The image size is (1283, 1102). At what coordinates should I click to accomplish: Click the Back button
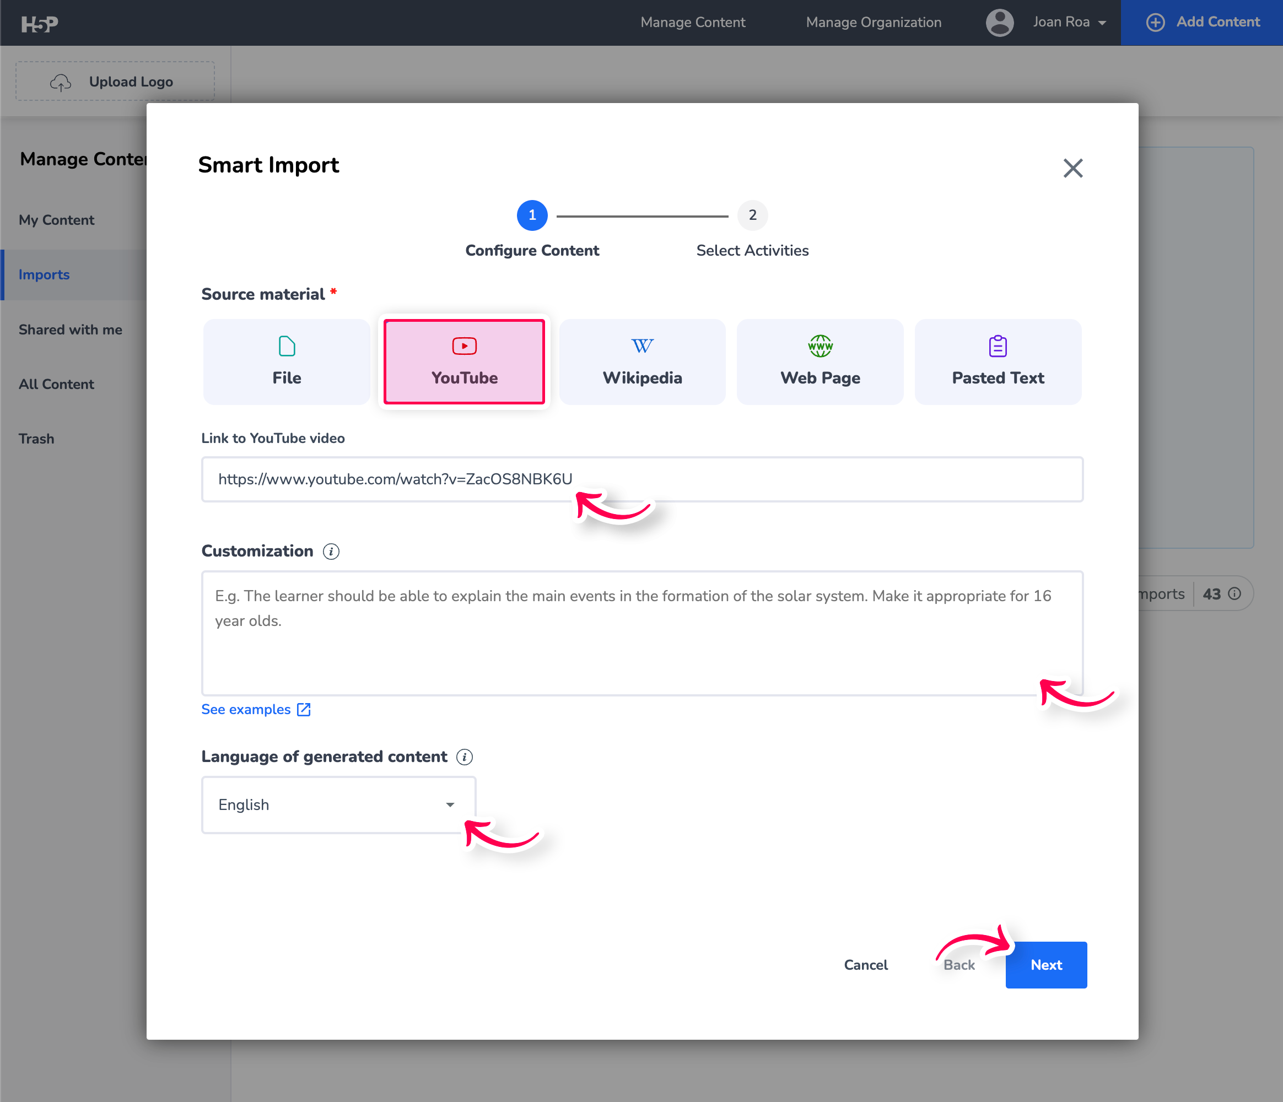(x=958, y=965)
